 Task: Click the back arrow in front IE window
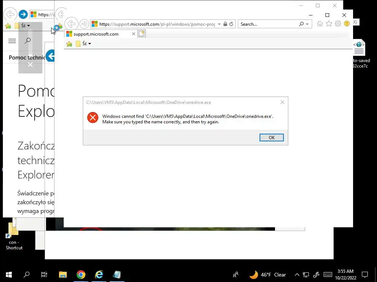click(x=71, y=24)
